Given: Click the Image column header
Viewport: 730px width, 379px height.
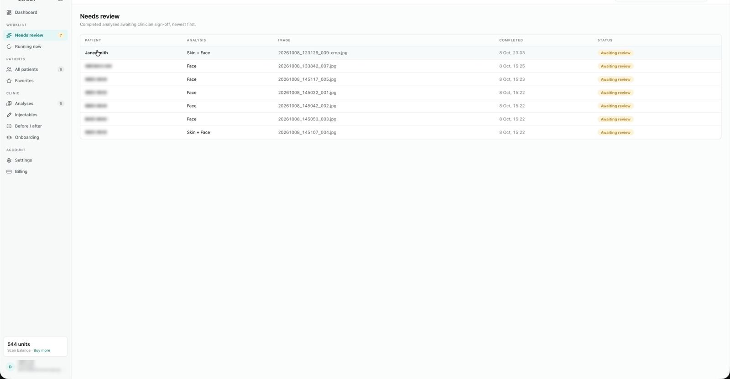Looking at the screenshot, I should [x=284, y=40].
